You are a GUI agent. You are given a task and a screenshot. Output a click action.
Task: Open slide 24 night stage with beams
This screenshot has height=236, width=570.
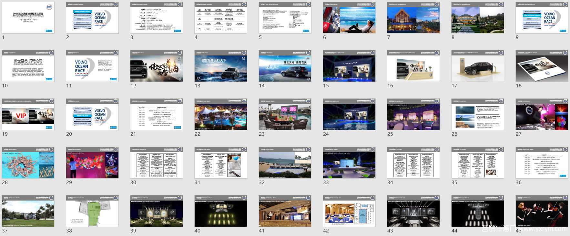[x=349, y=114]
